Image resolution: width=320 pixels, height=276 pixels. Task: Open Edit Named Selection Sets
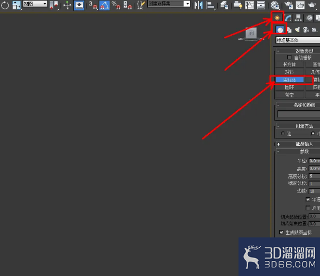[x=141, y=5]
